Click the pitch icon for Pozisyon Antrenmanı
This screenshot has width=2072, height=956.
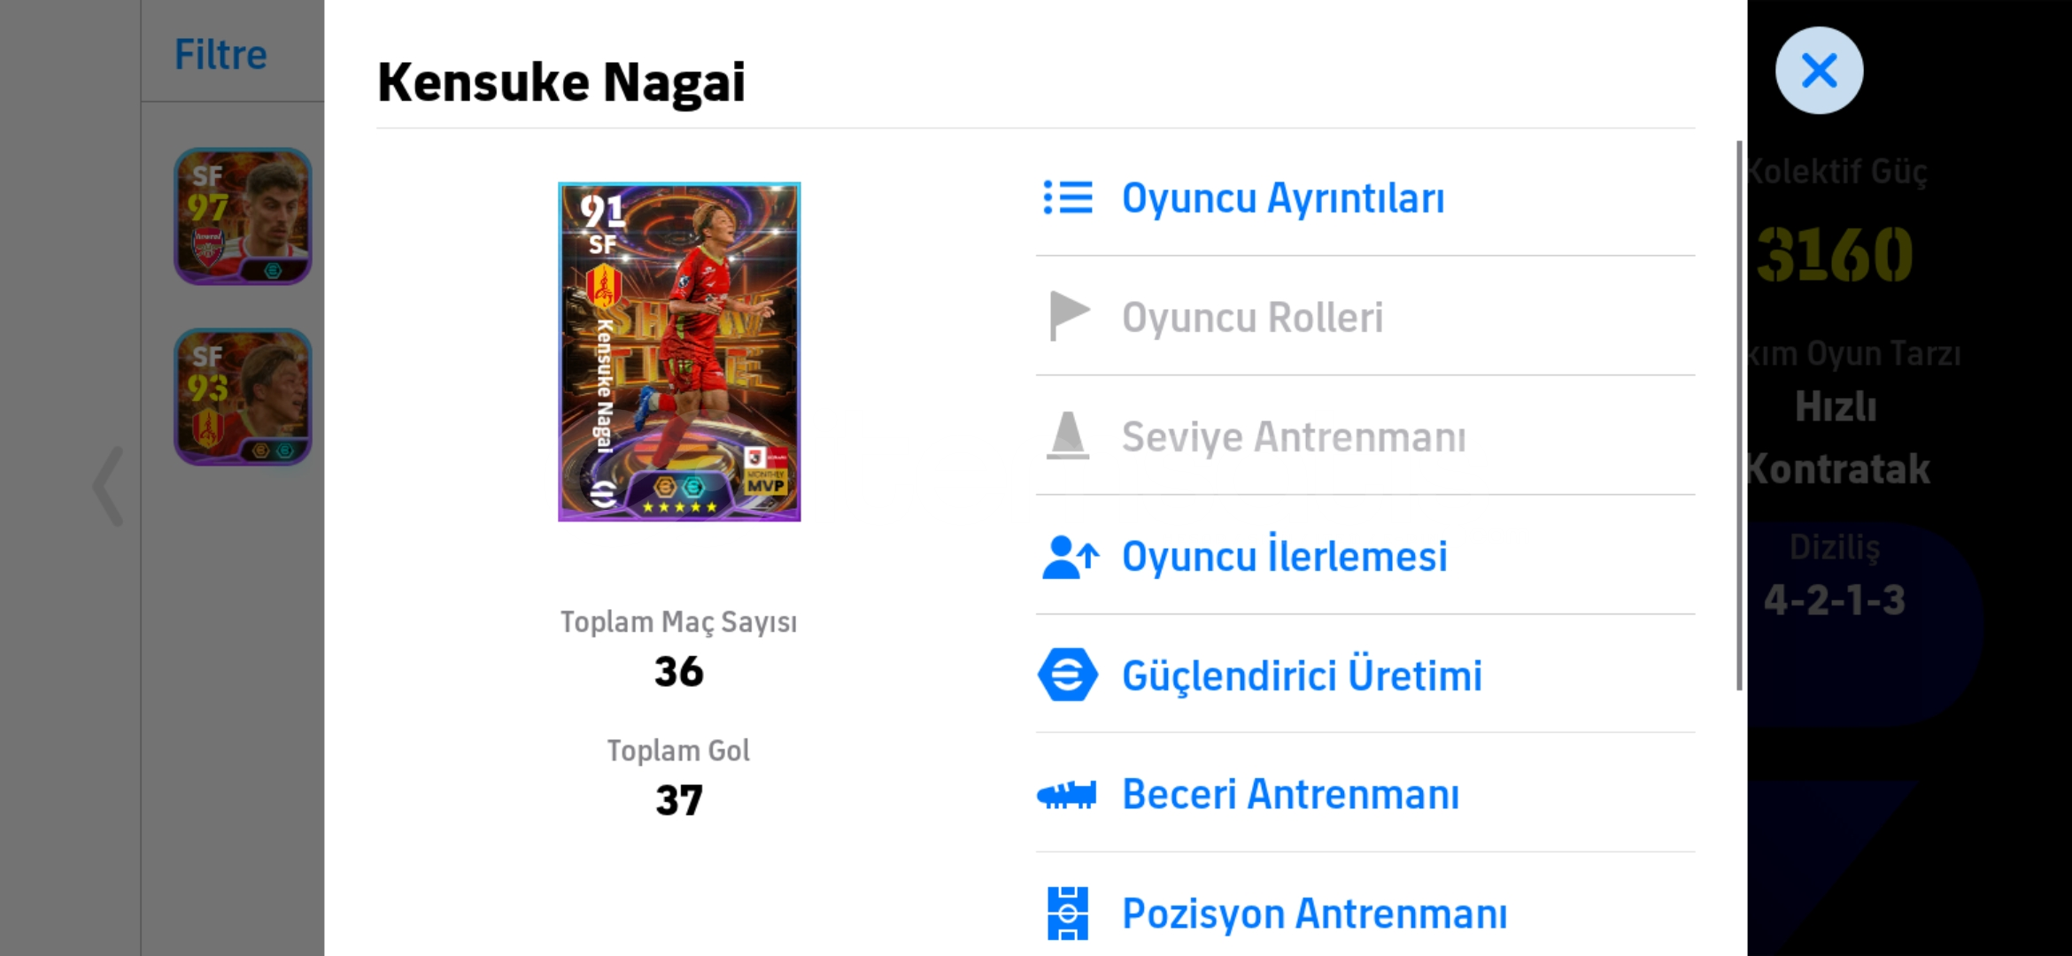click(x=1068, y=914)
